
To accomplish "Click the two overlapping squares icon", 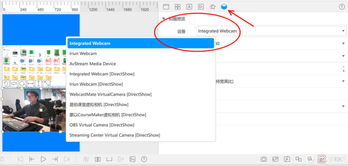I will click(x=298, y=159).
